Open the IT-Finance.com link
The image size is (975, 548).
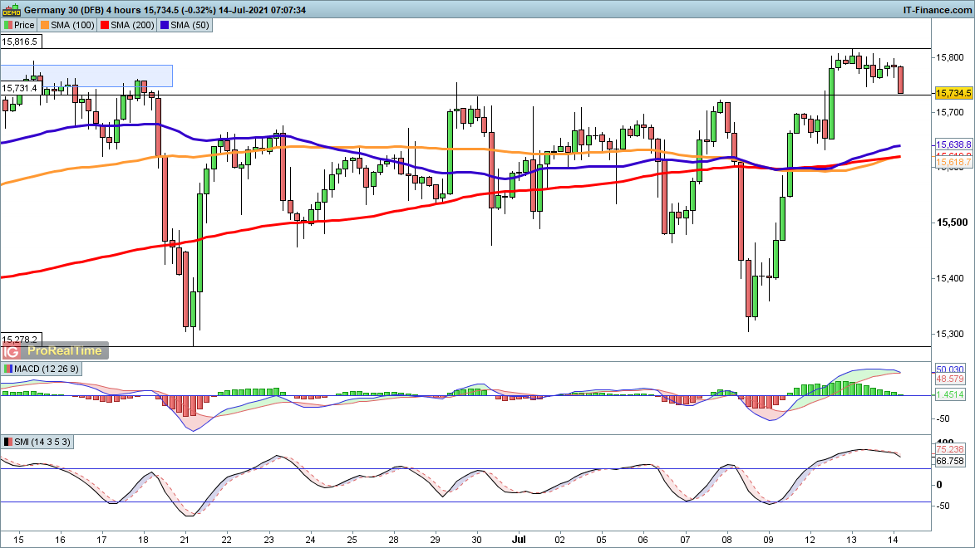937,10
